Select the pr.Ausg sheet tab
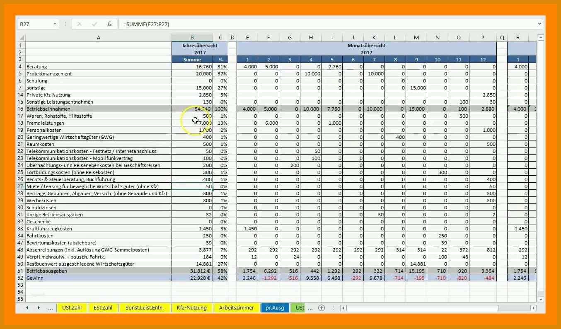Image resolution: width=561 pixels, height=329 pixels. pyautogui.click(x=275, y=308)
